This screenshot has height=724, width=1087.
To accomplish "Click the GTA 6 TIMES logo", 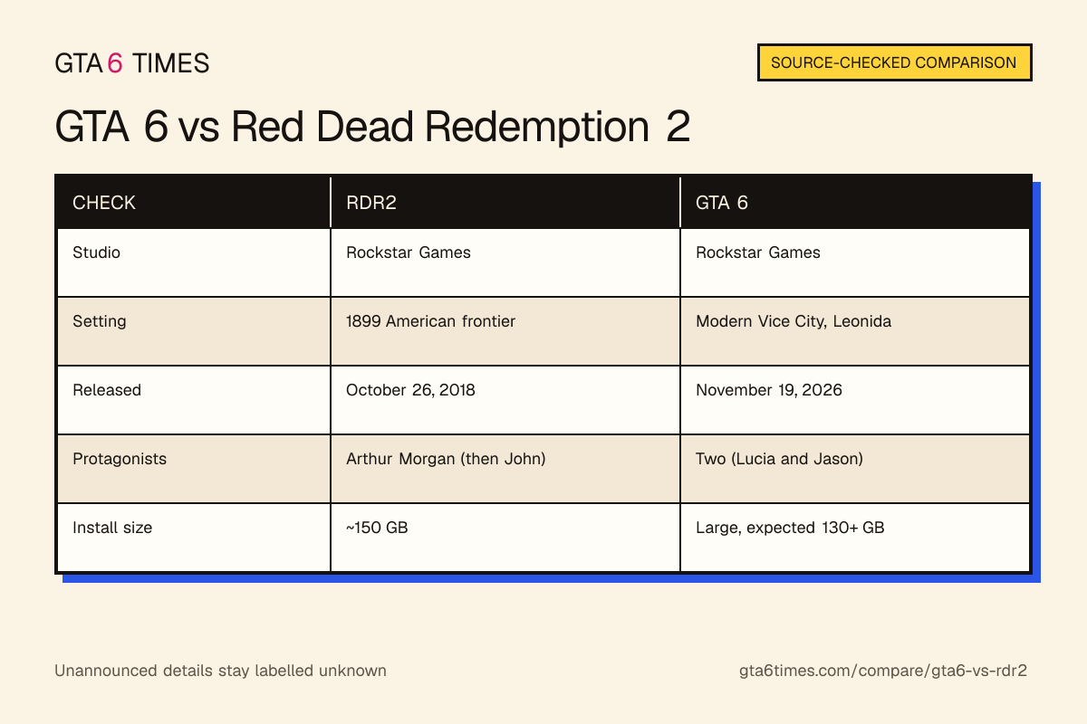I will [x=132, y=63].
